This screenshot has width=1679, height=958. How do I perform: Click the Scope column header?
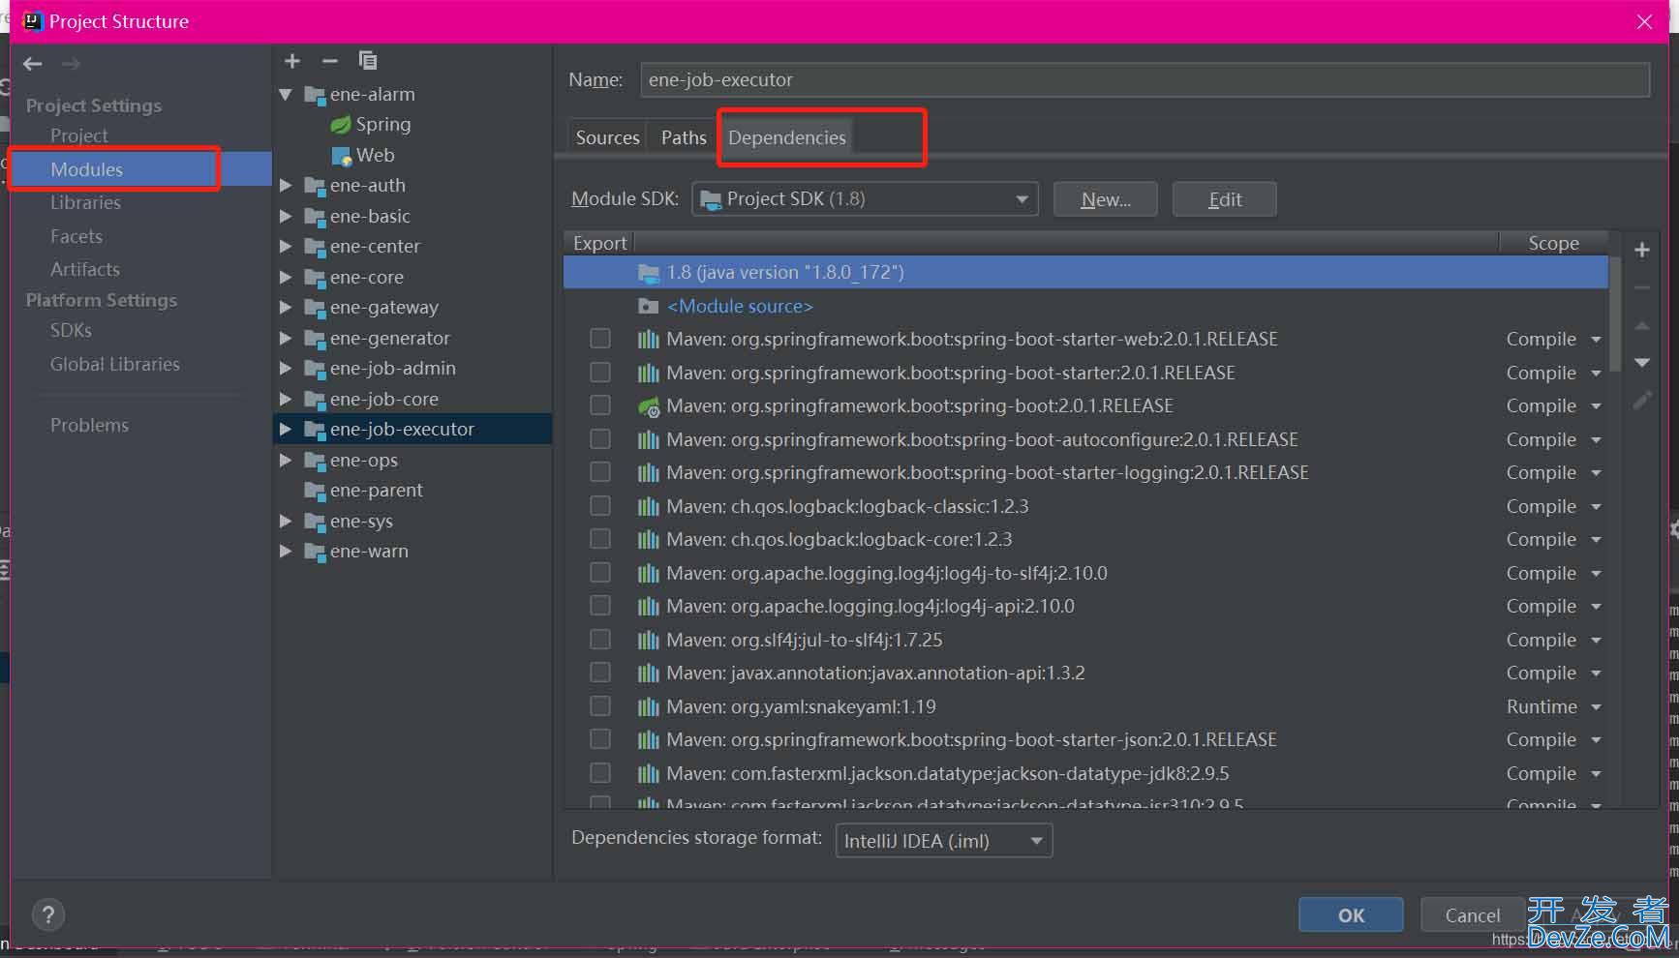(x=1553, y=243)
